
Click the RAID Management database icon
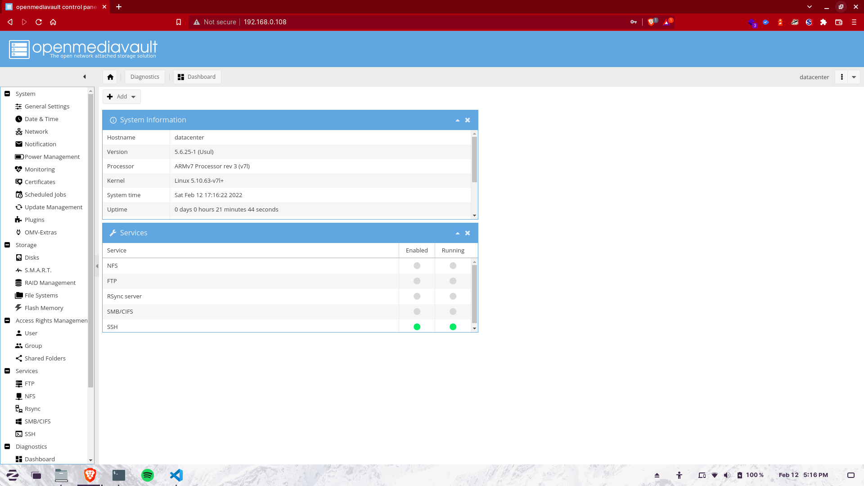(19, 283)
